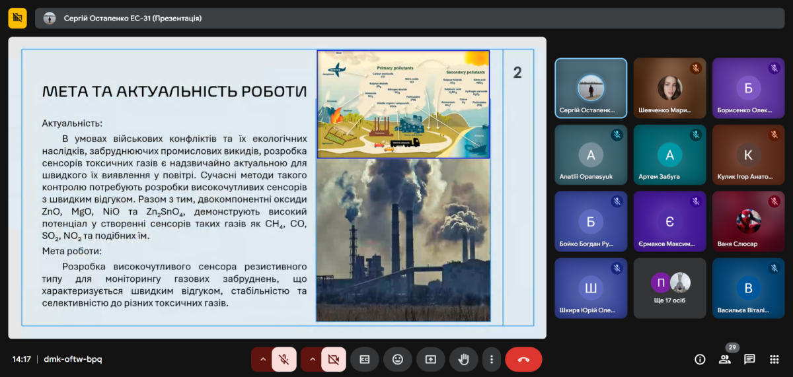Screen dimensions: 793x377
Task: Click the muted mic icon on Єрмаков Максим tile
Action: tap(695, 201)
